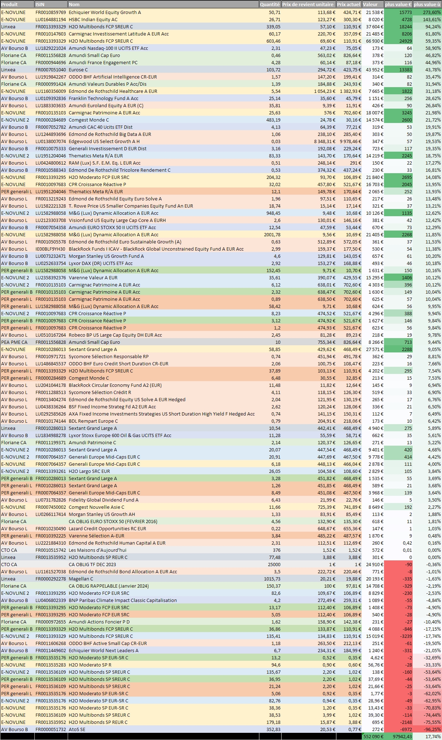Screen dimensions: 442x740
Task: Select Carmignac Investissement Latitude A EUR Acc cell
Action: pyautogui.click(x=163, y=34)
